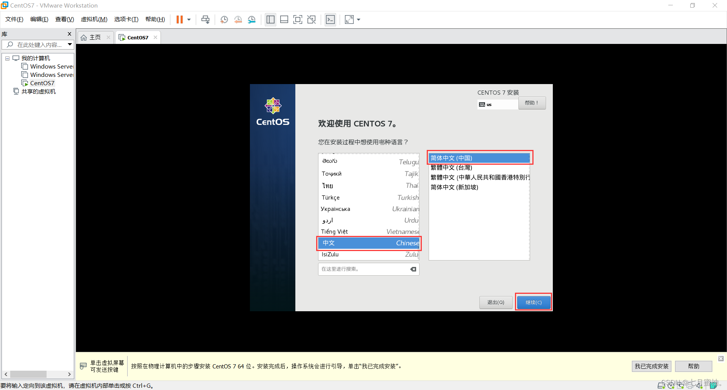Select 我的计算机 in the library tree
Image resolution: width=727 pixels, height=390 pixels.
coord(36,58)
